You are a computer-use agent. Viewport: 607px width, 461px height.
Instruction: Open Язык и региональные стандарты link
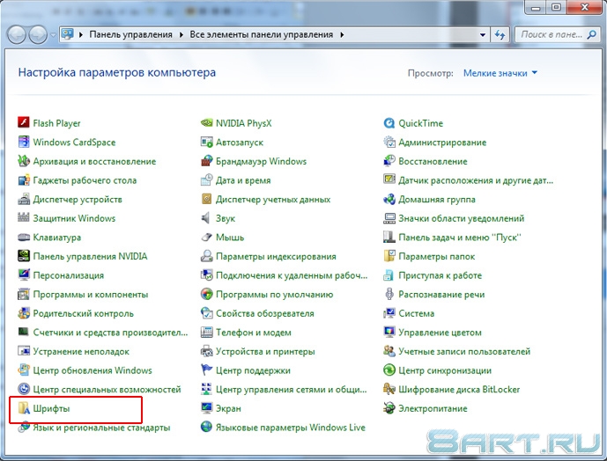pyautogui.click(x=101, y=428)
